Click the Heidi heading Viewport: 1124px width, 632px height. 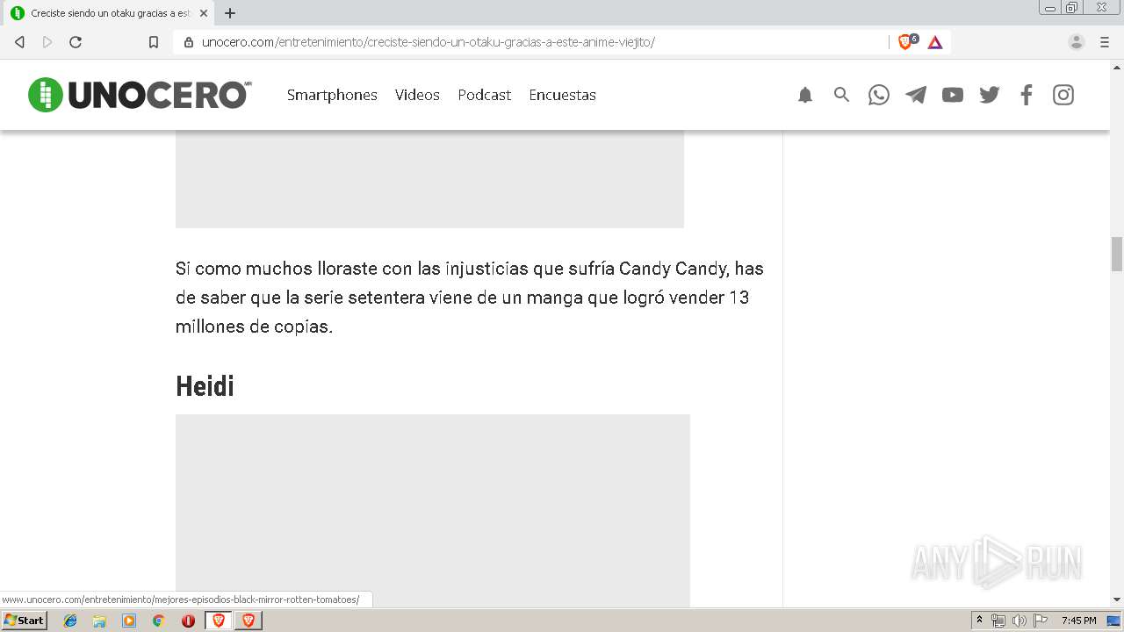click(205, 386)
